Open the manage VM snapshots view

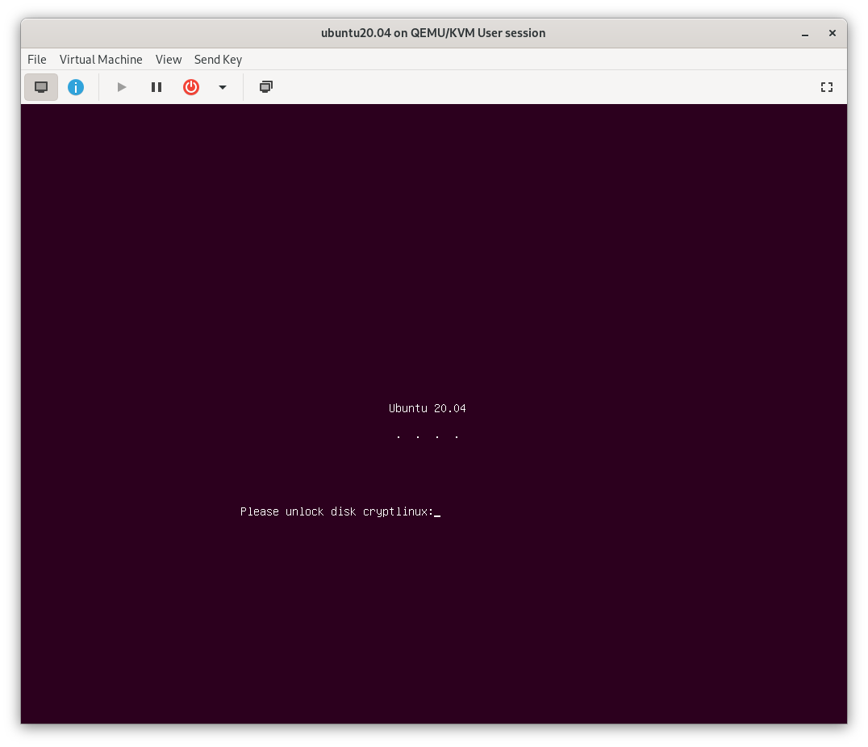pos(266,87)
